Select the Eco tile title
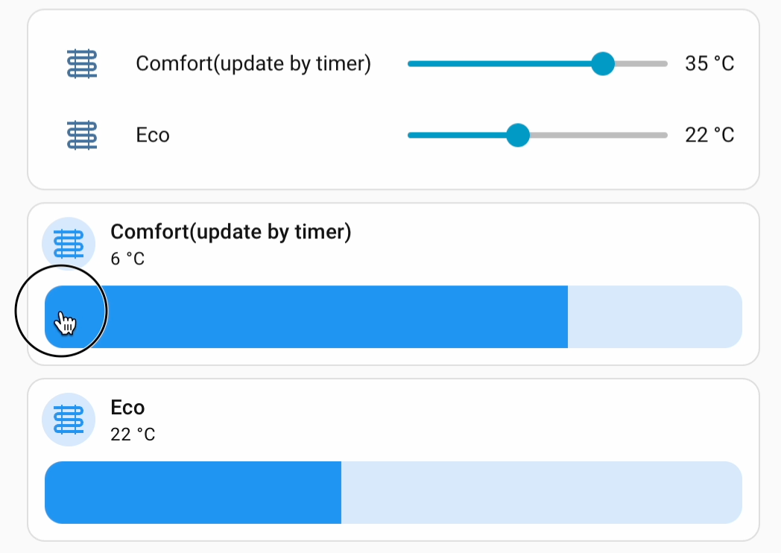Viewport: 781px width, 553px height. [x=127, y=408]
